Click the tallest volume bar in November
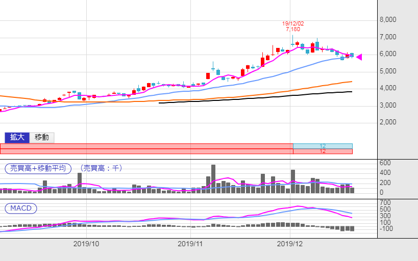The image size is (418, 261). [x=213, y=179]
